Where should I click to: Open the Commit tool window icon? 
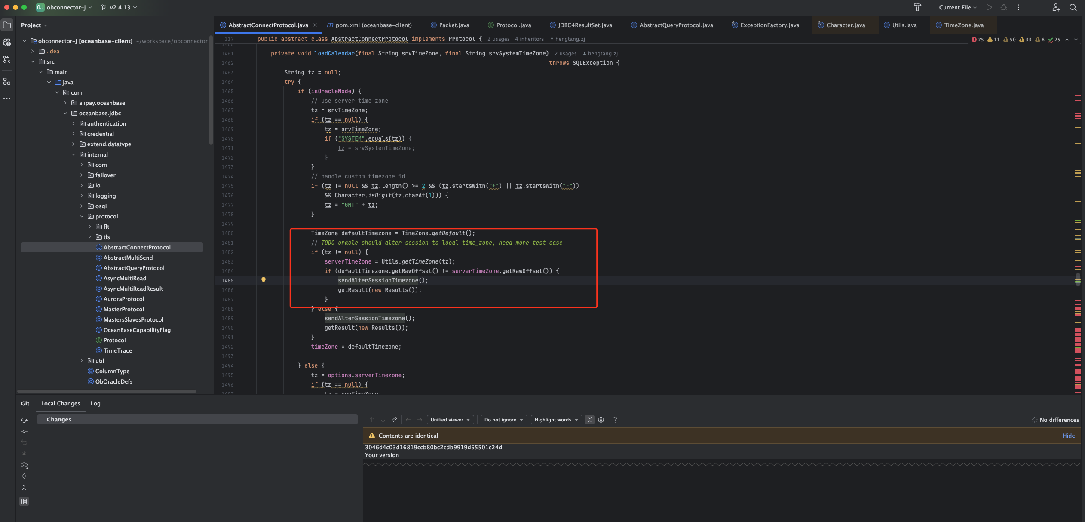click(7, 42)
